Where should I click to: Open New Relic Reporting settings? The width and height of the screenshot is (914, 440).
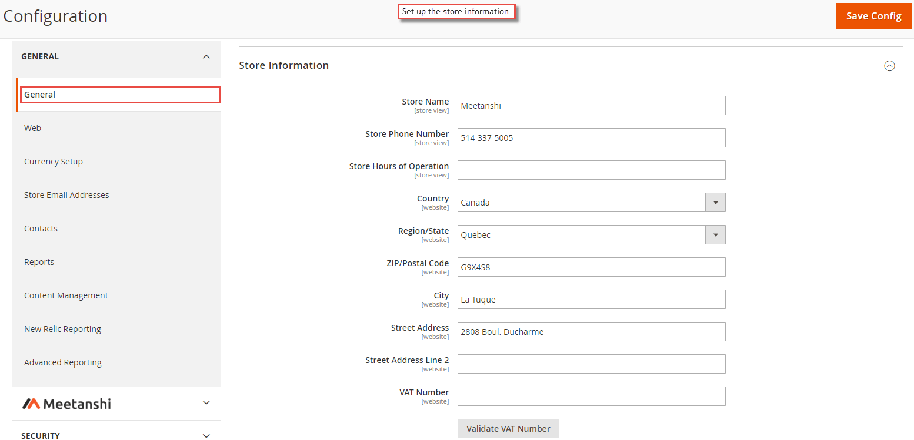[x=62, y=328]
